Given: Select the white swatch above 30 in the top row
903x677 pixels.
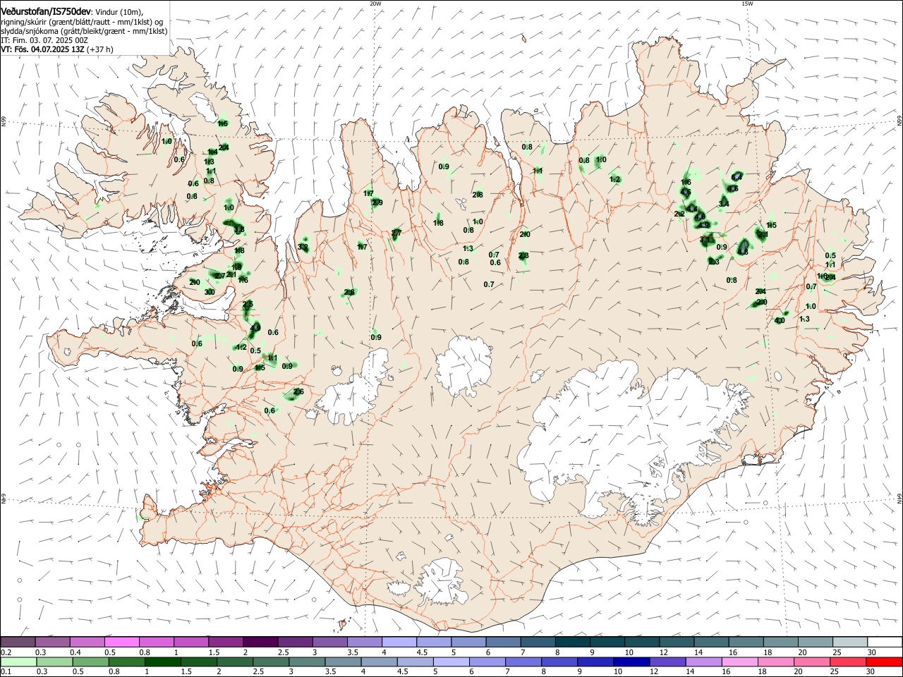Looking at the screenshot, I should coord(885,642).
